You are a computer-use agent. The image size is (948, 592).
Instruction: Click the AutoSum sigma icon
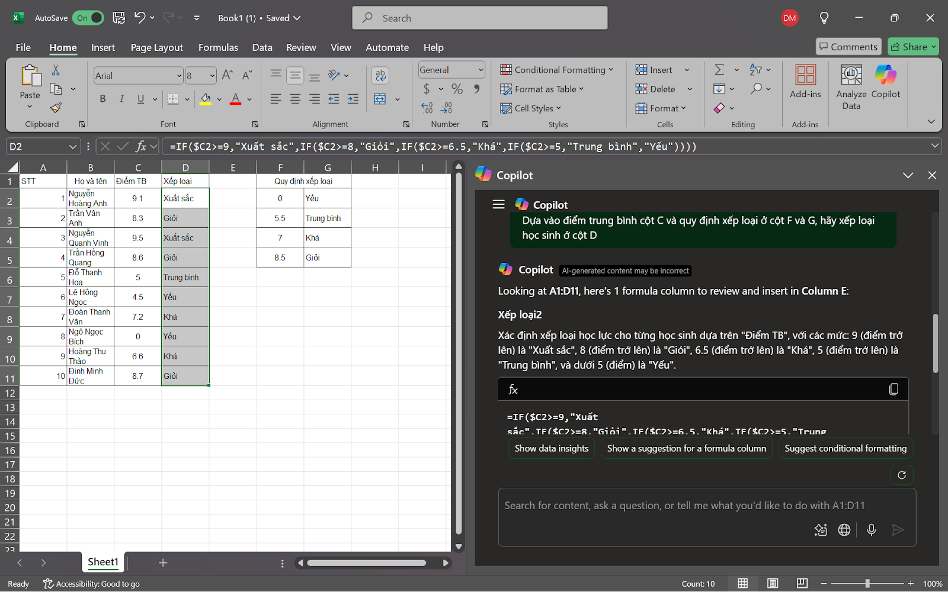(719, 70)
